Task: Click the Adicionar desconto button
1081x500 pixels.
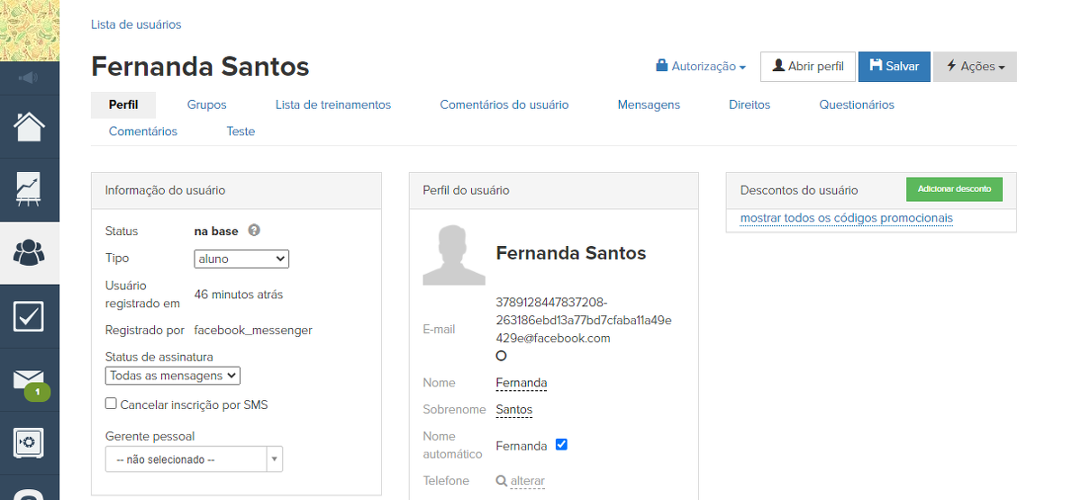Action: click(953, 189)
